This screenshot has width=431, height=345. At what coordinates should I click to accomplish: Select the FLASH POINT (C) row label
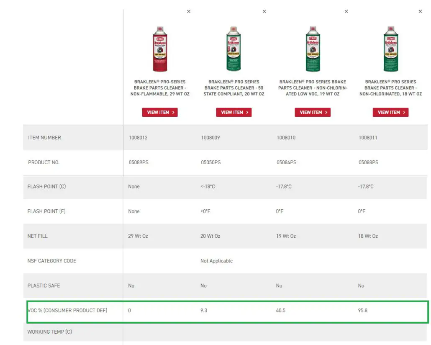[47, 187]
